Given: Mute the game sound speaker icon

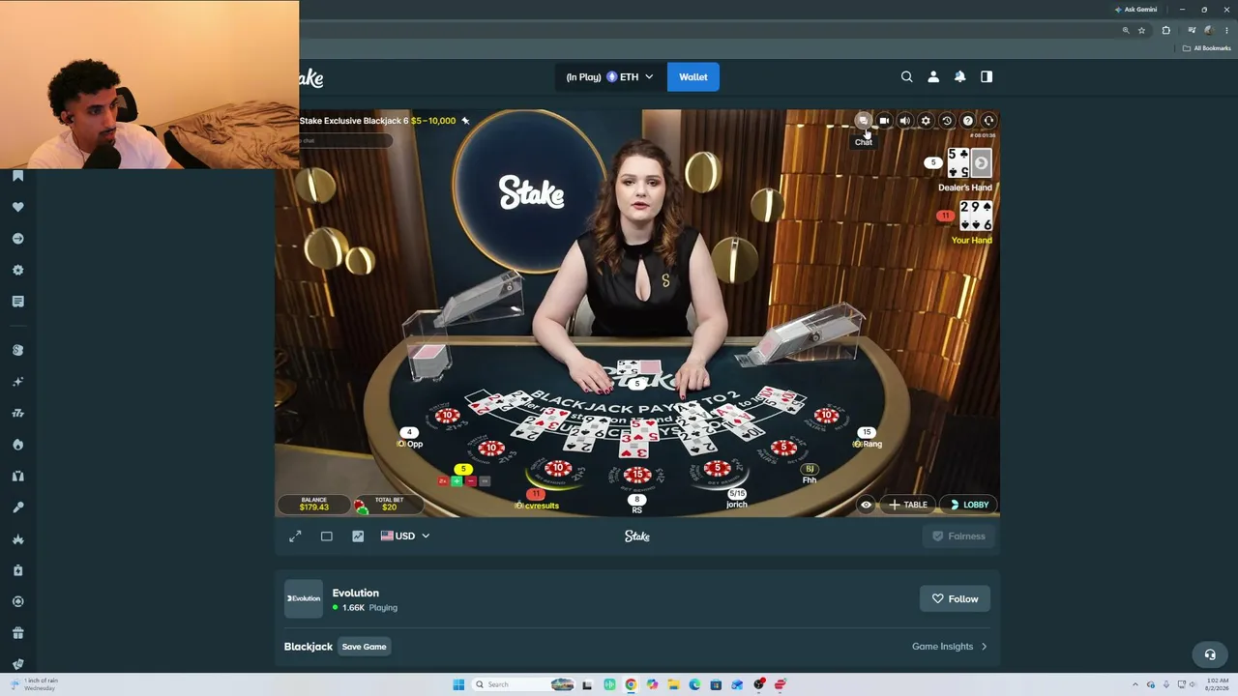Looking at the screenshot, I should [905, 121].
